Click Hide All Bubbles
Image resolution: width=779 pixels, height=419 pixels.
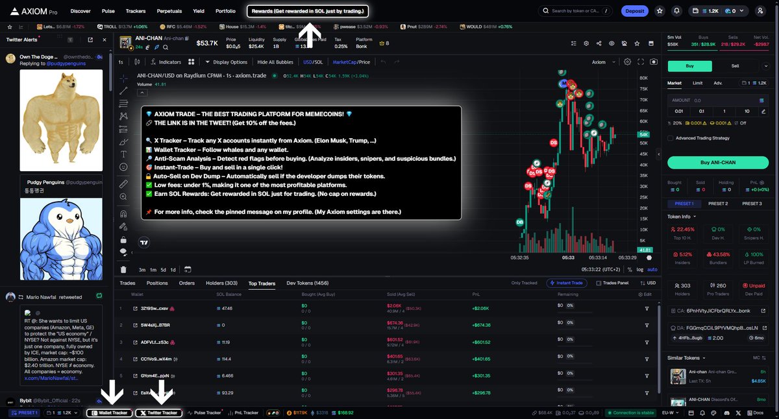click(275, 62)
